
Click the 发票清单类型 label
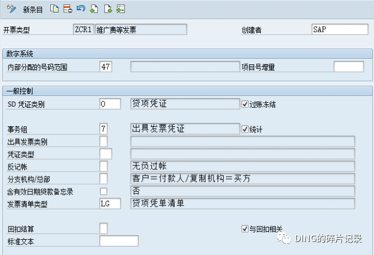(27, 204)
